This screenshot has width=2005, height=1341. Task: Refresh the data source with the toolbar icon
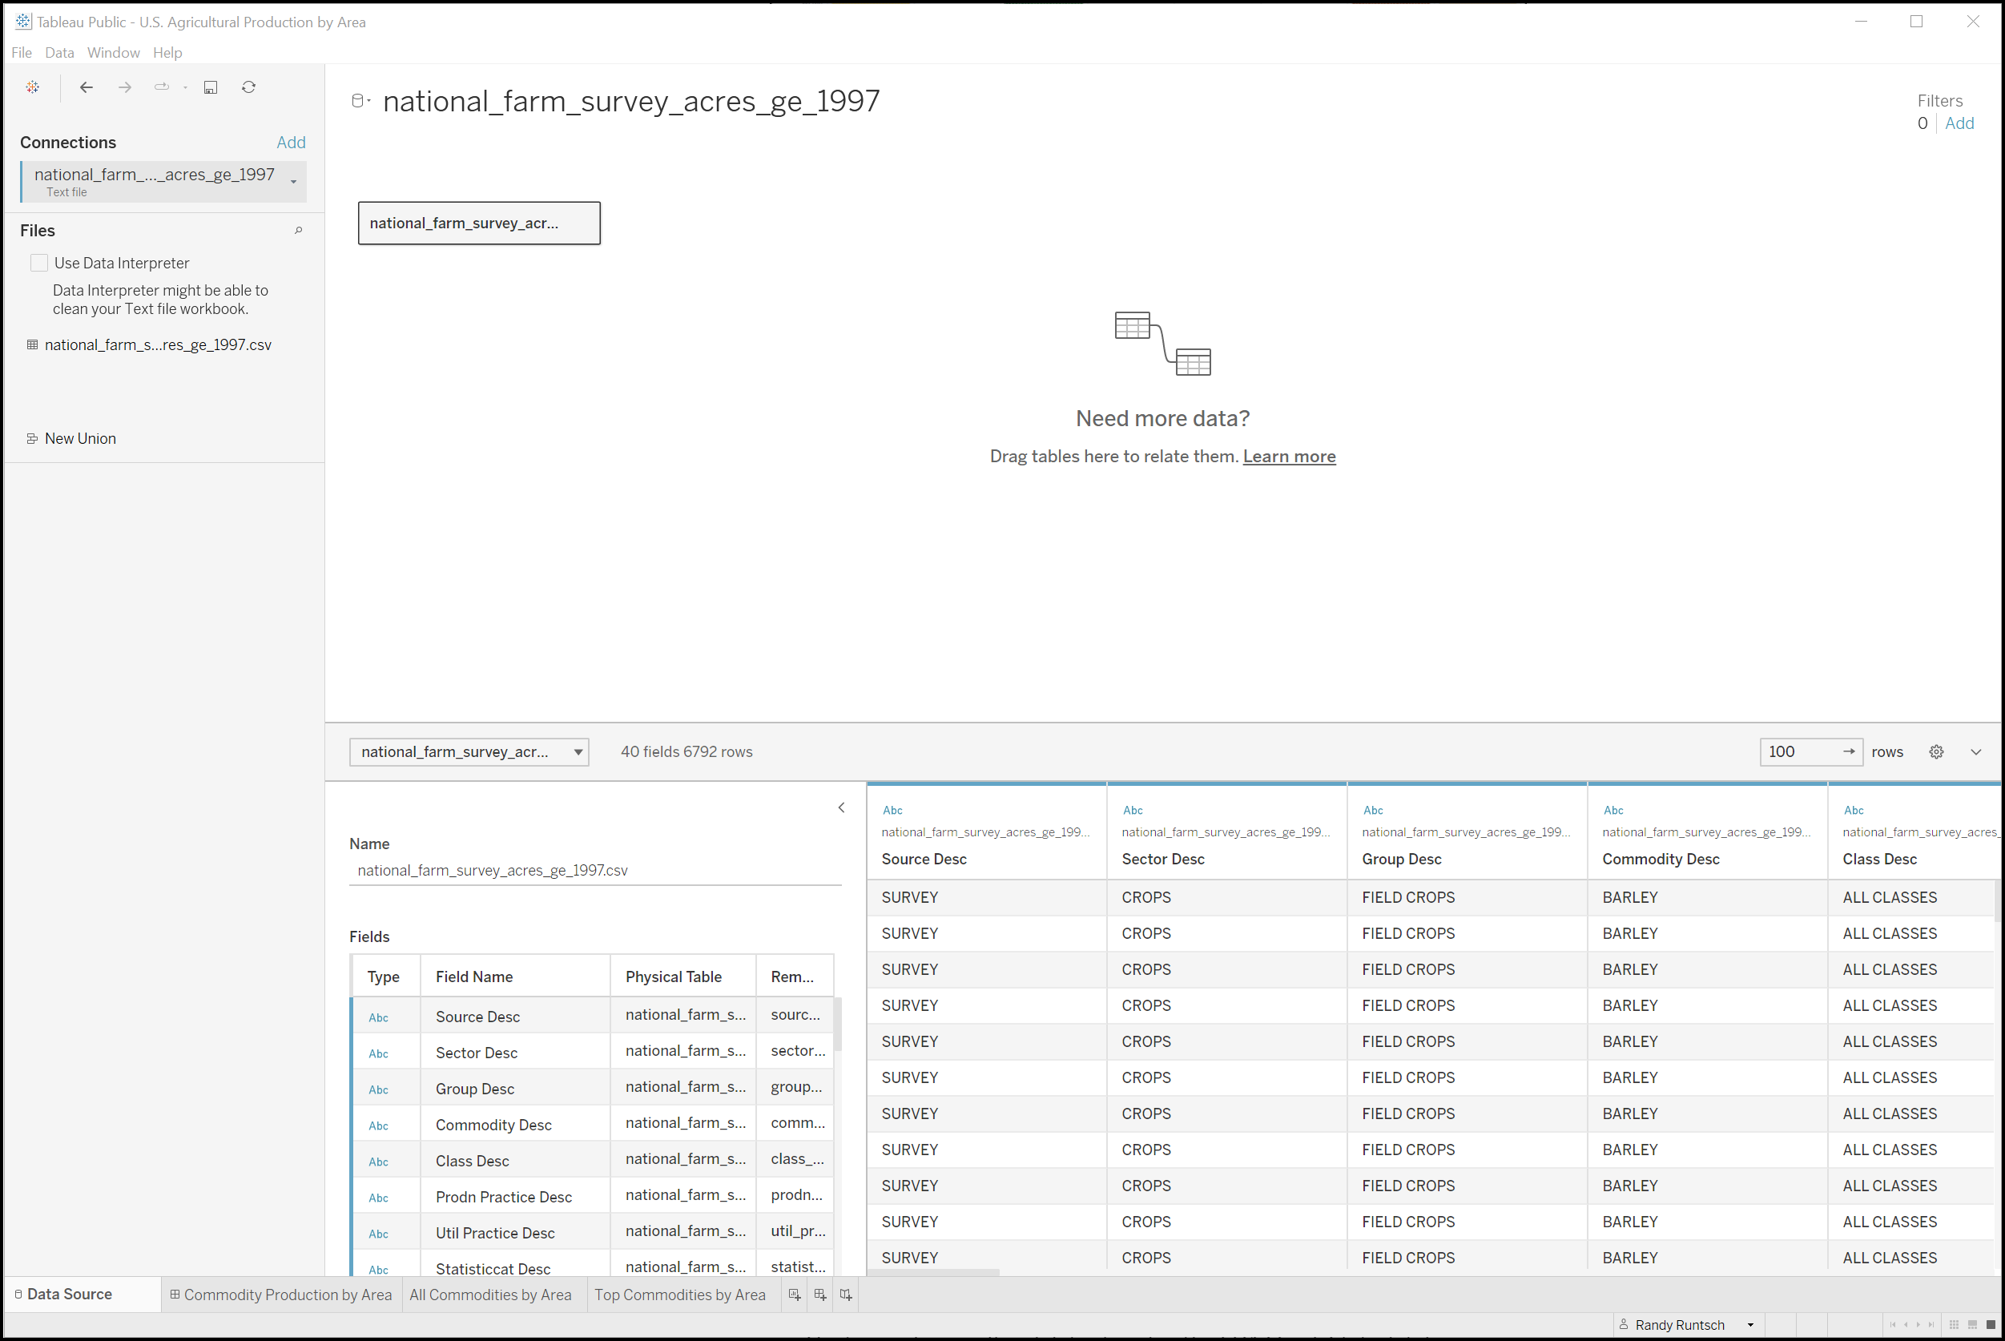click(249, 87)
